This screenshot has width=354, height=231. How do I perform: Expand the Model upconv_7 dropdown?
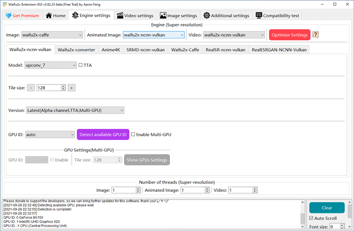coord(50,65)
